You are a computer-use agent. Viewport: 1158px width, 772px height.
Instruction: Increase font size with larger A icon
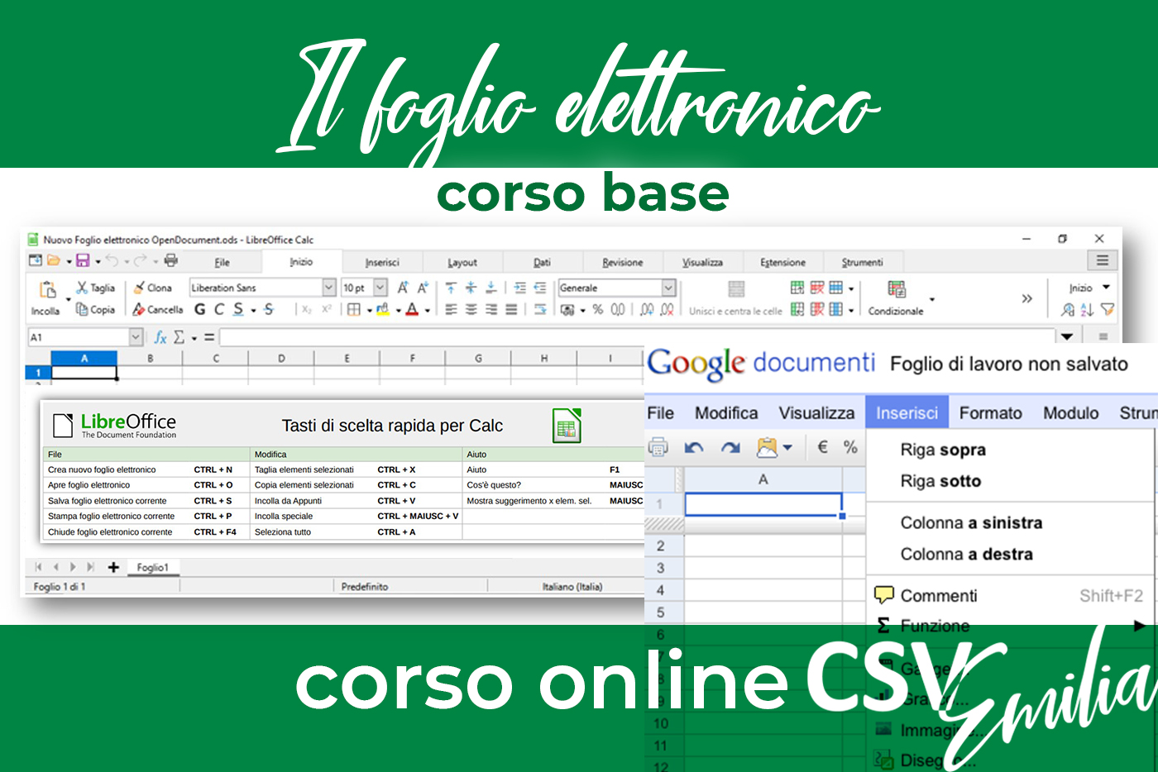click(403, 288)
